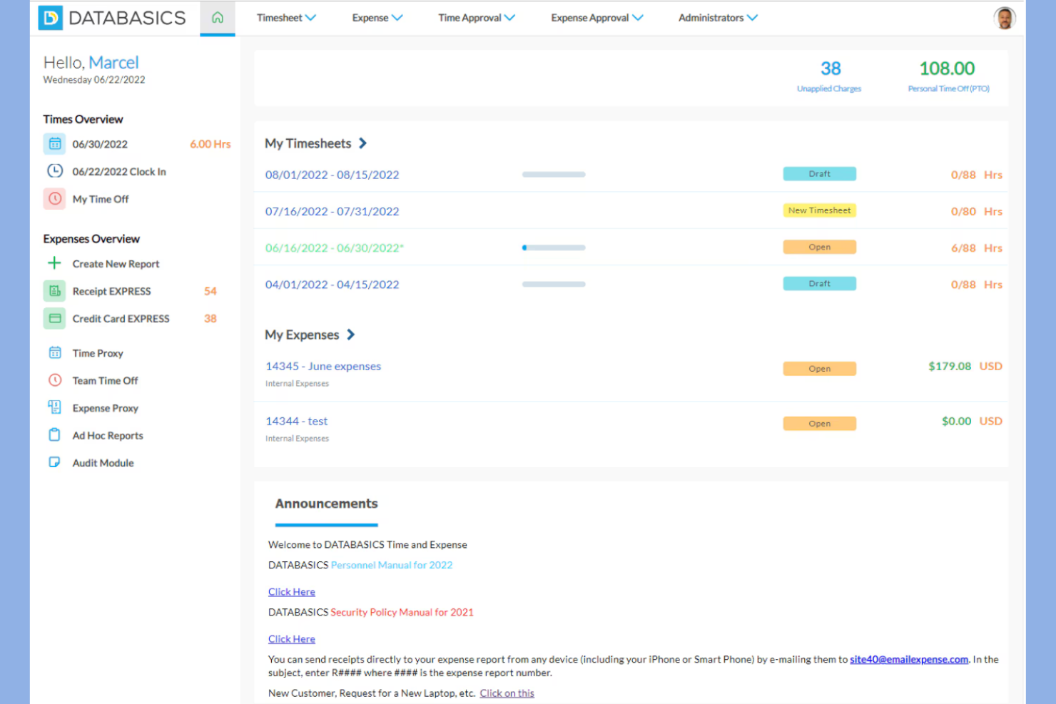Select the Credit Card EXPRESS card icon
Screen dimensions: 1056x704
click(x=54, y=318)
